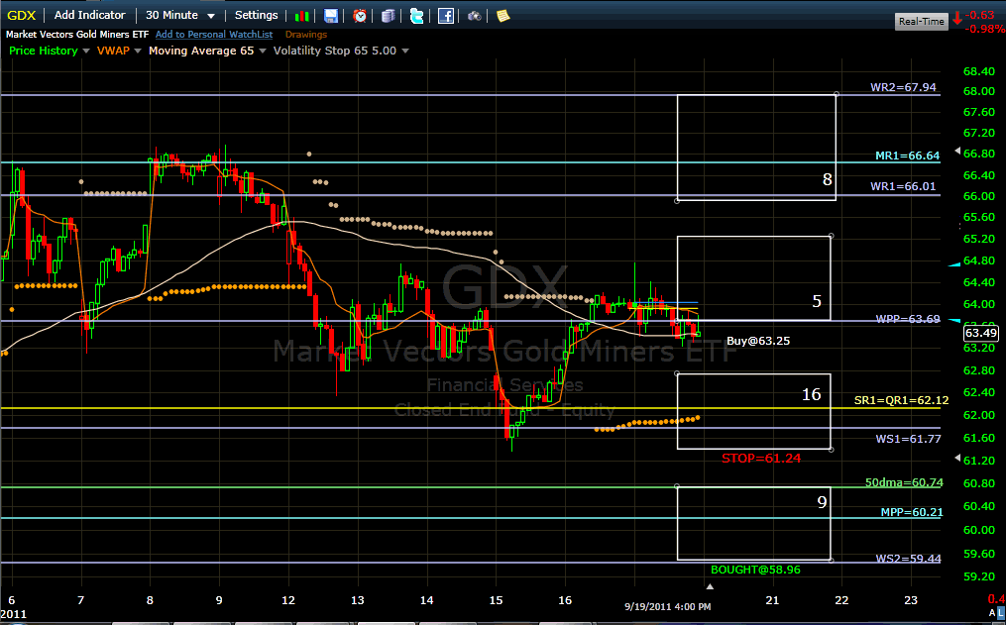The height and width of the screenshot is (625, 1006).
Task: Follow the Add to Personal WatchList link
Action: (214, 35)
